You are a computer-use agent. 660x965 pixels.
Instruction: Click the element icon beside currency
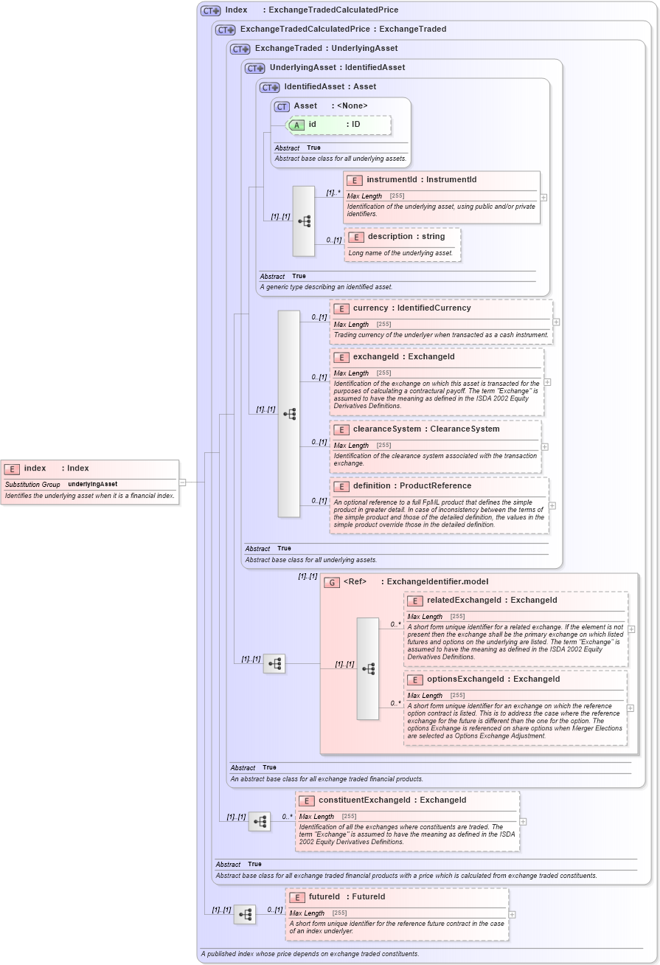(x=341, y=308)
